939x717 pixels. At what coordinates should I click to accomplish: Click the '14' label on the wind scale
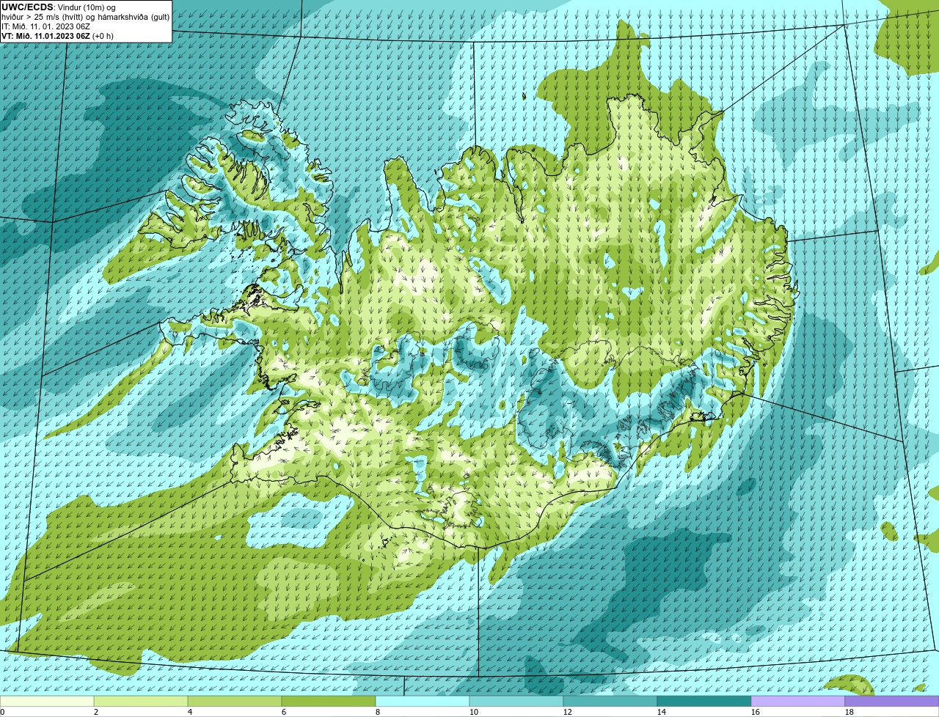coord(662,712)
